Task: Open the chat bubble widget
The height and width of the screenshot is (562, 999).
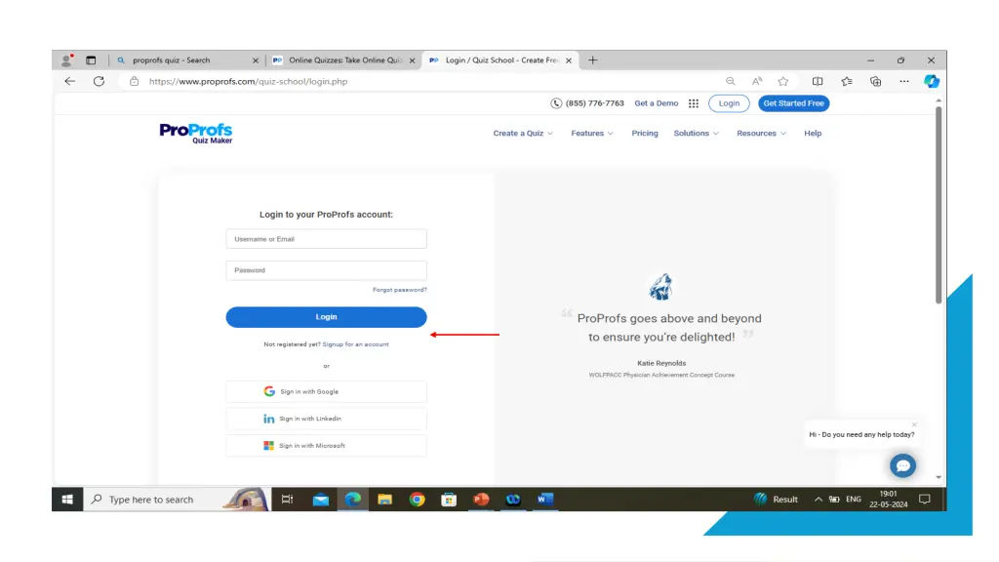Action: (902, 465)
